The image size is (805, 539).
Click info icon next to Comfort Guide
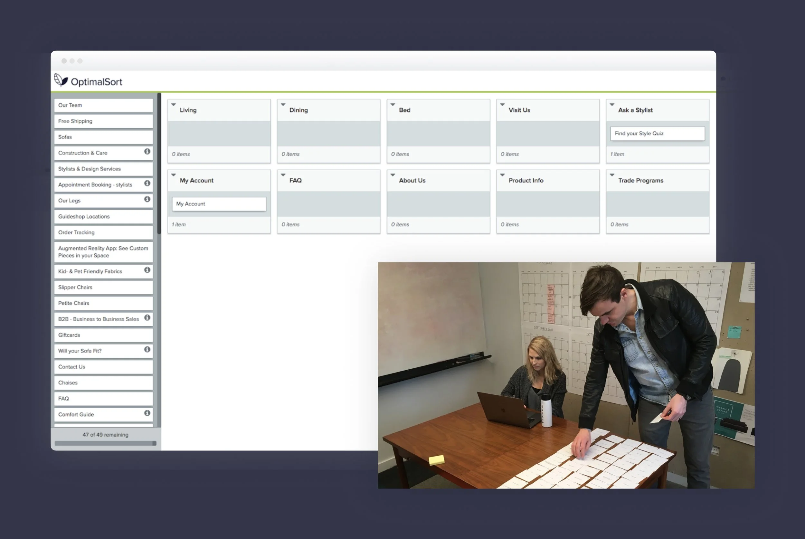pyautogui.click(x=147, y=413)
